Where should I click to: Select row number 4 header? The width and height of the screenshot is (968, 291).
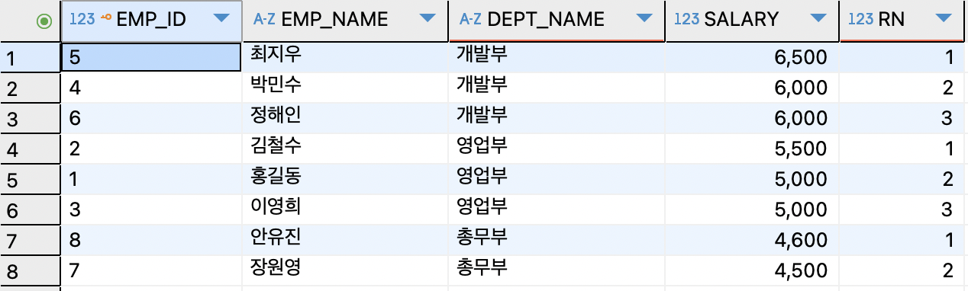click(30, 149)
